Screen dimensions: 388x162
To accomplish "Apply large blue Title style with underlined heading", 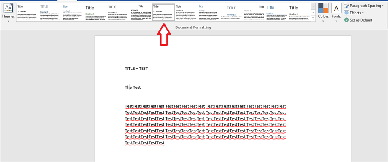I will (x=276, y=13).
